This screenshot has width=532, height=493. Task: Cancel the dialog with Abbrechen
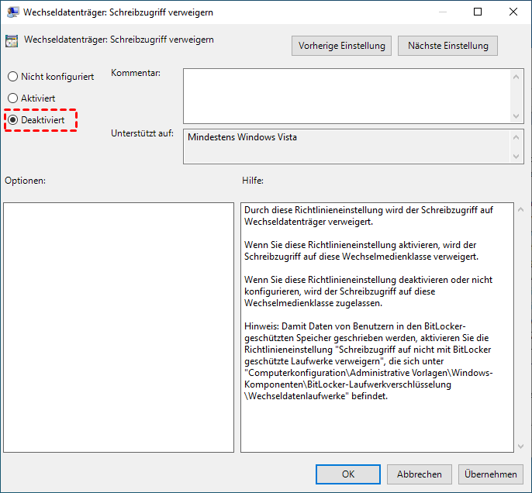pos(420,474)
